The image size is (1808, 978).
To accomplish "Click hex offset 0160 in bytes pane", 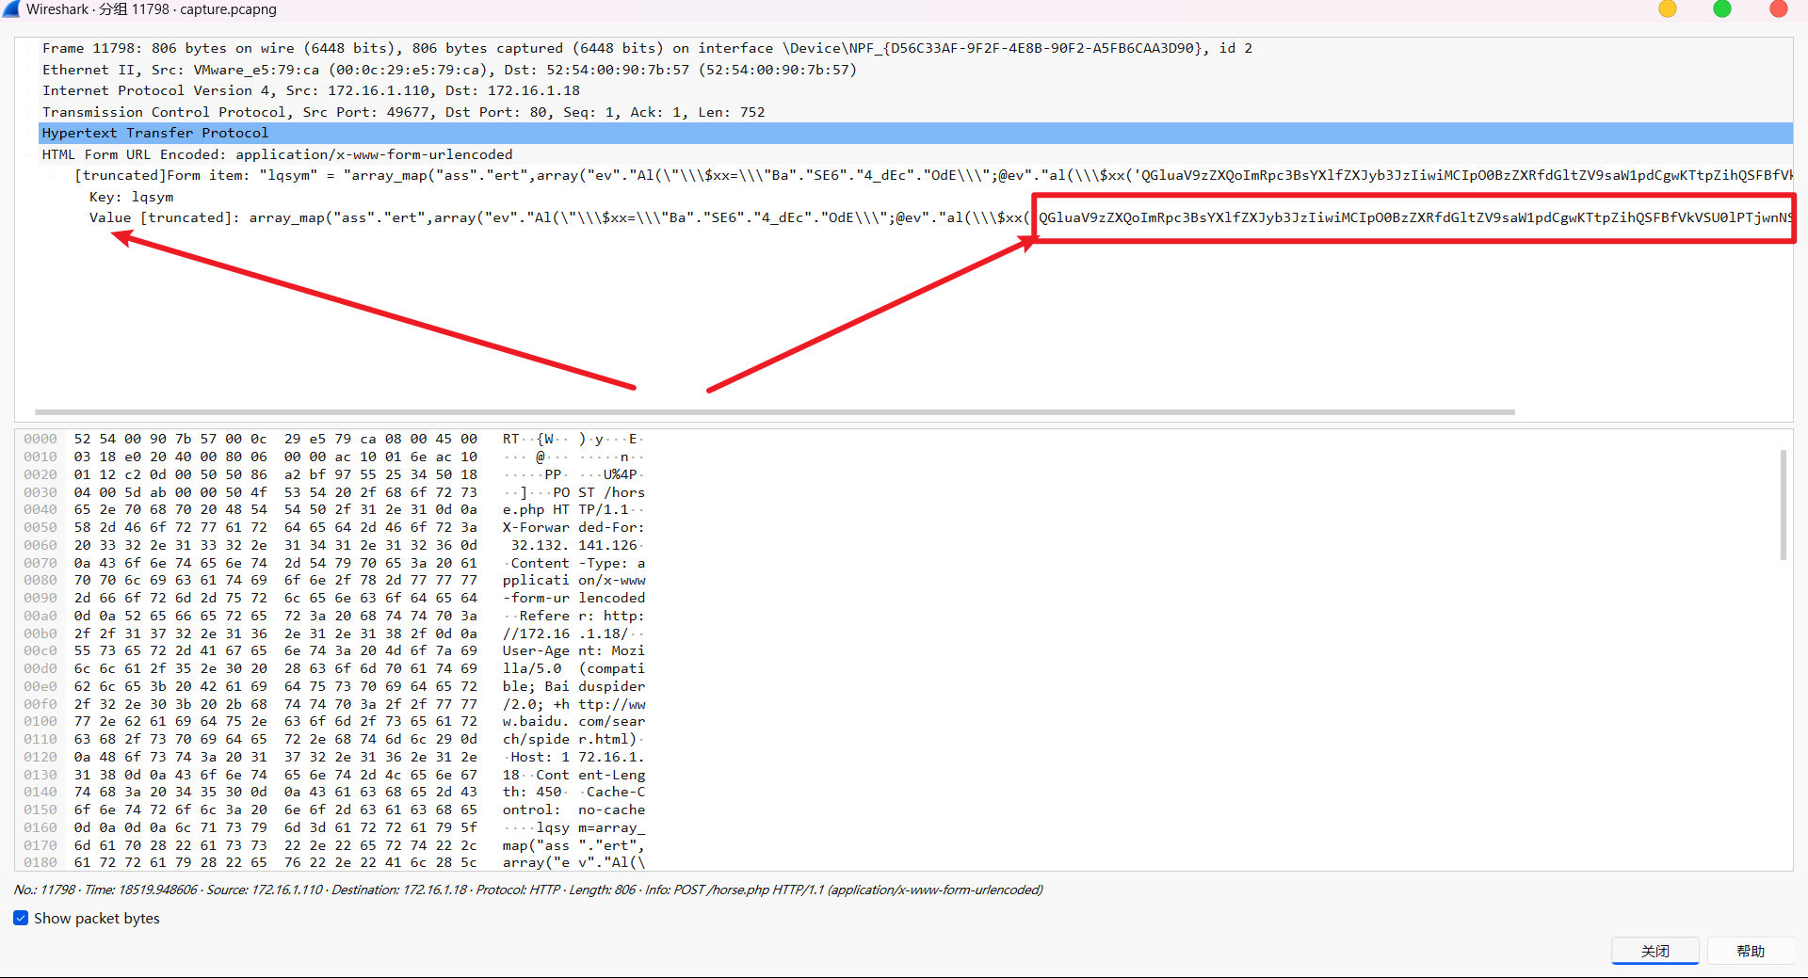I will [40, 827].
